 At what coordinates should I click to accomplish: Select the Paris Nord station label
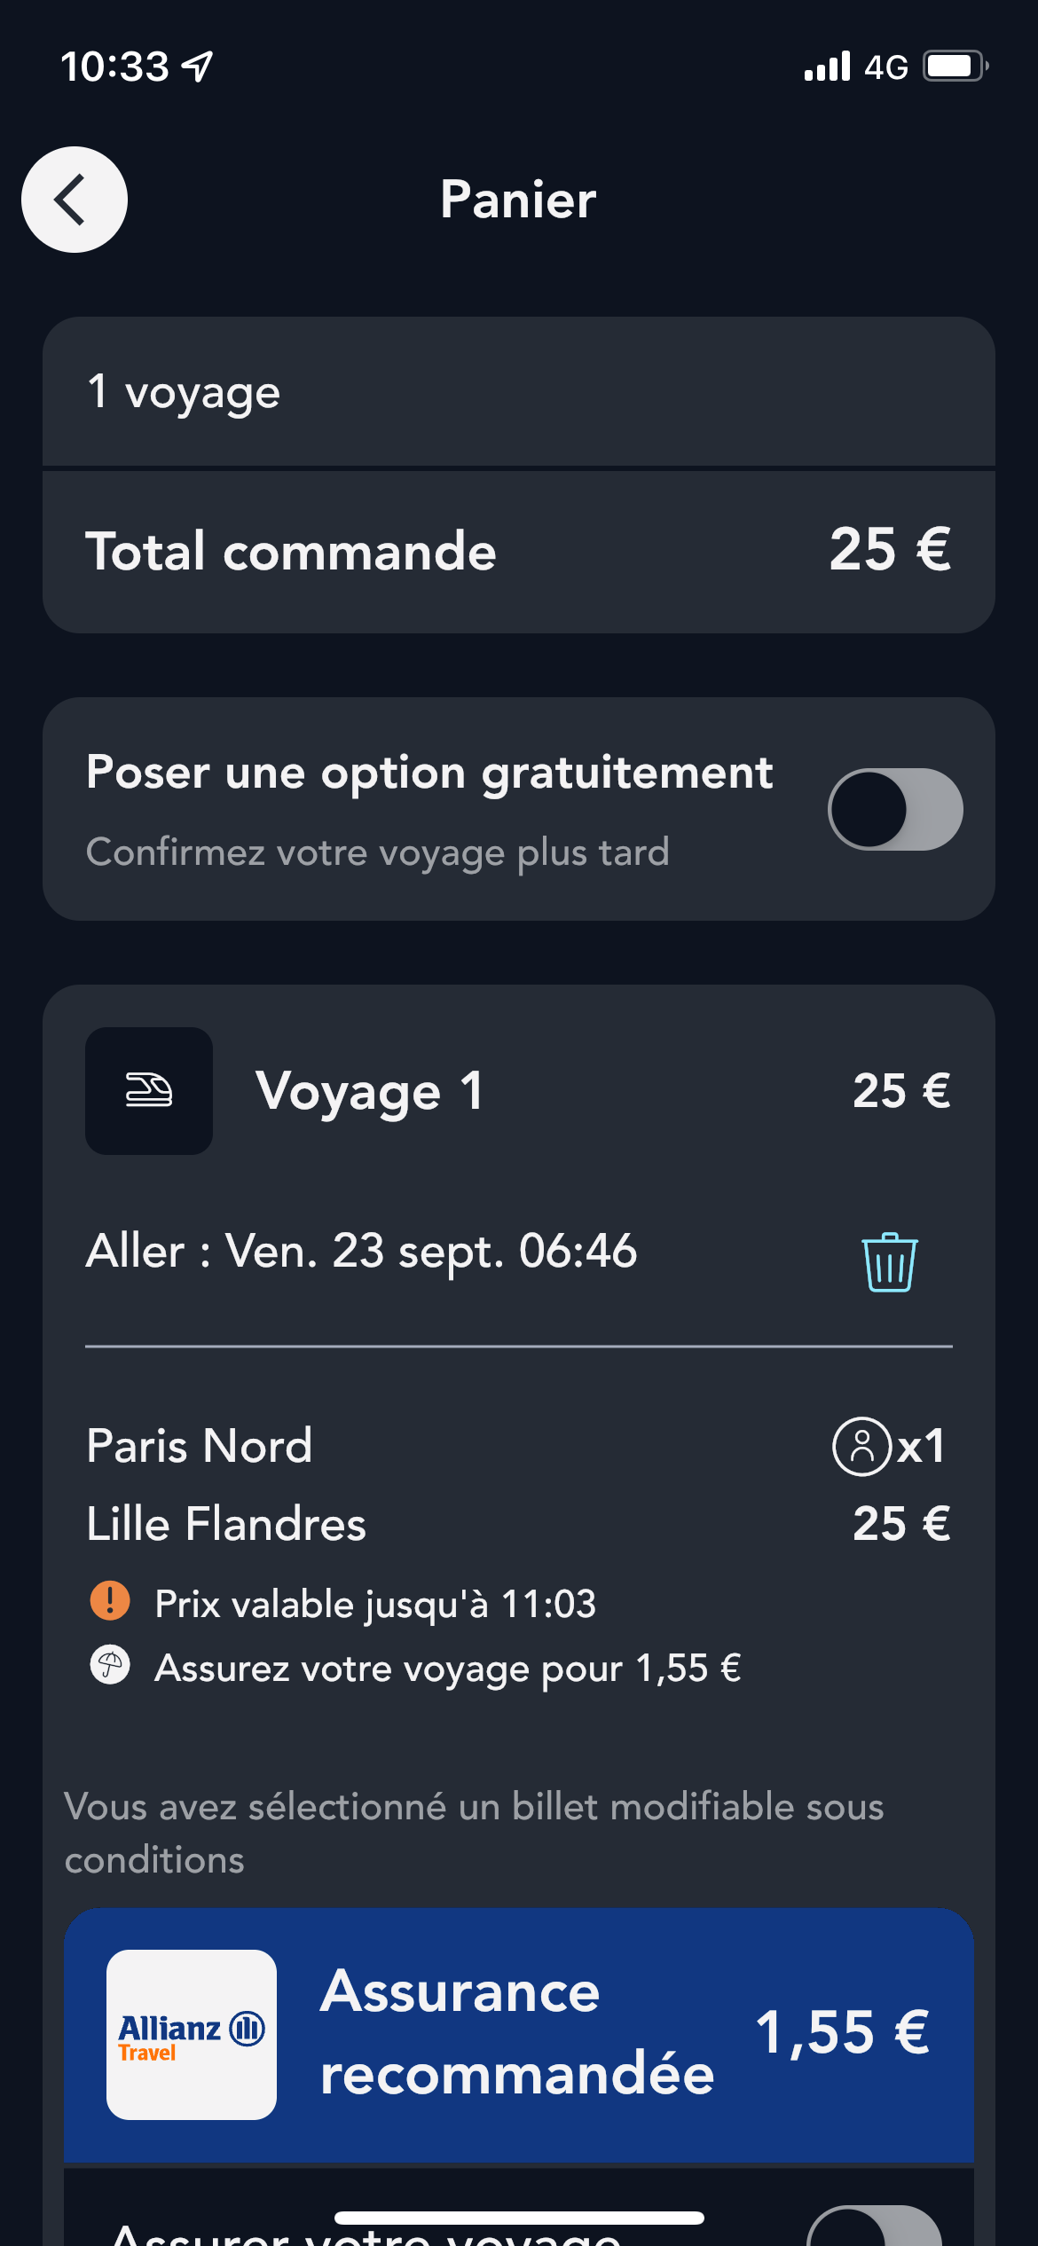(200, 1446)
